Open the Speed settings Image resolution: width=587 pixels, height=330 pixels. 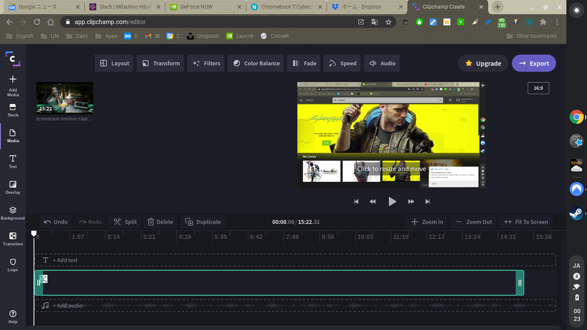coord(342,63)
